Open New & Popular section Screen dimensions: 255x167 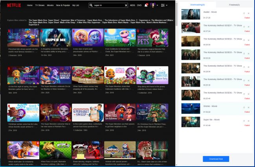63,5
